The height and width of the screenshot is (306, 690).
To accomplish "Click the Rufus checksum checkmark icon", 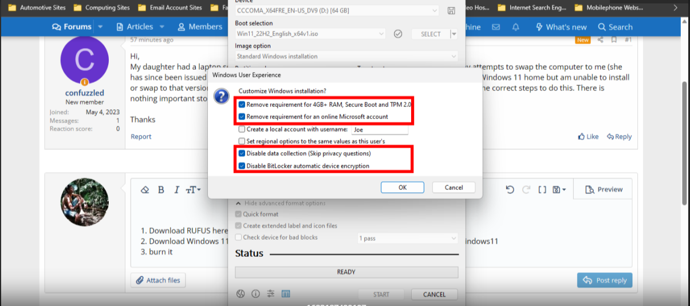I will (398, 34).
